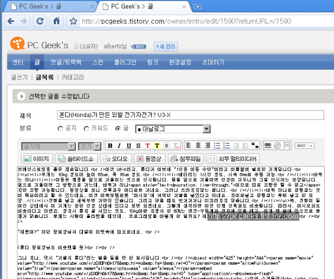The height and width of the screenshot is (279, 334).
Task: Add video with 동영상 button
Action: (150, 159)
